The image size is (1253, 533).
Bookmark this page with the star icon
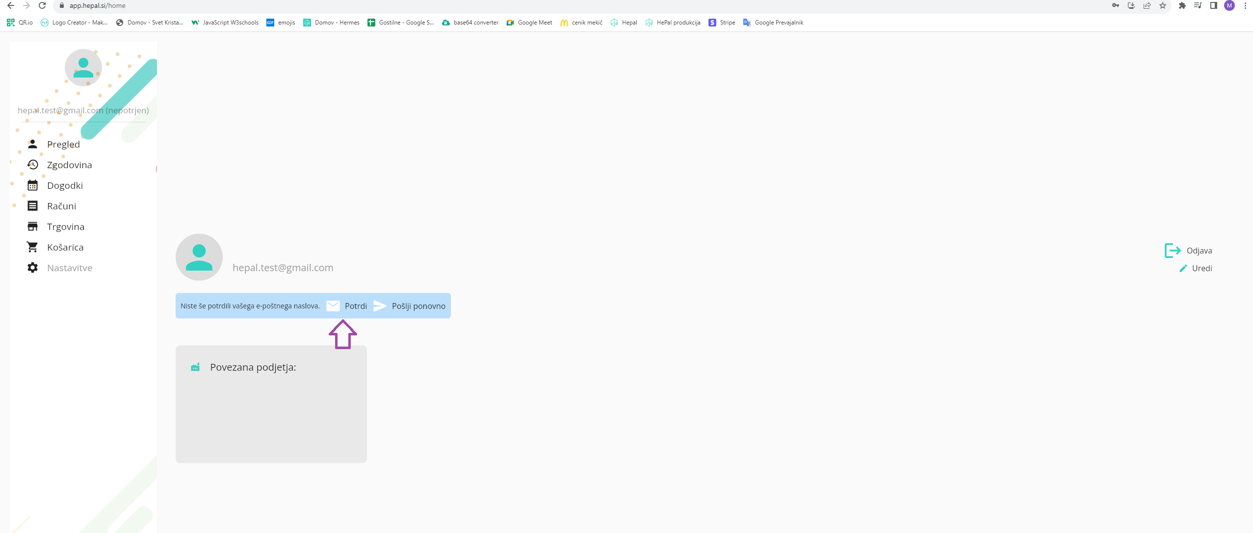click(x=1162, y=5)
